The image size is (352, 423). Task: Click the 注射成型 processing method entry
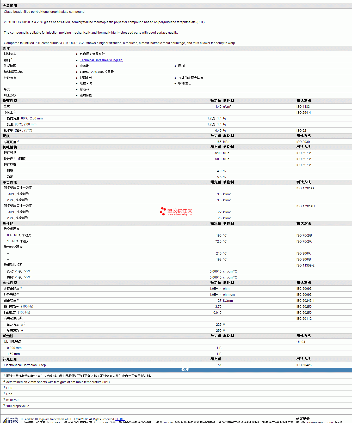tap(86, 95)
